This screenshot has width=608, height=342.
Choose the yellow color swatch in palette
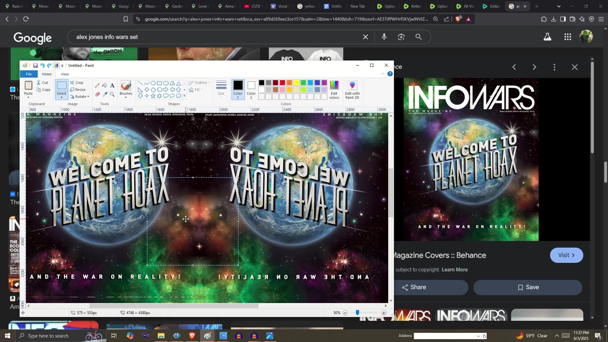coord(296,83)
